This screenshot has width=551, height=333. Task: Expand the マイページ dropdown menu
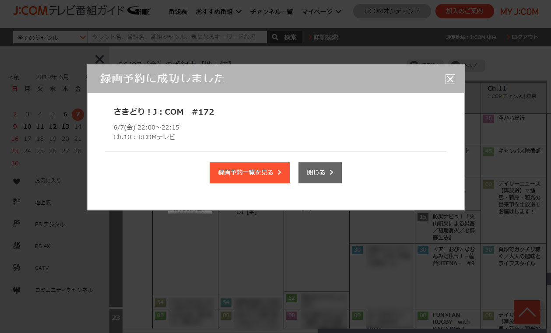click(322, 12)
